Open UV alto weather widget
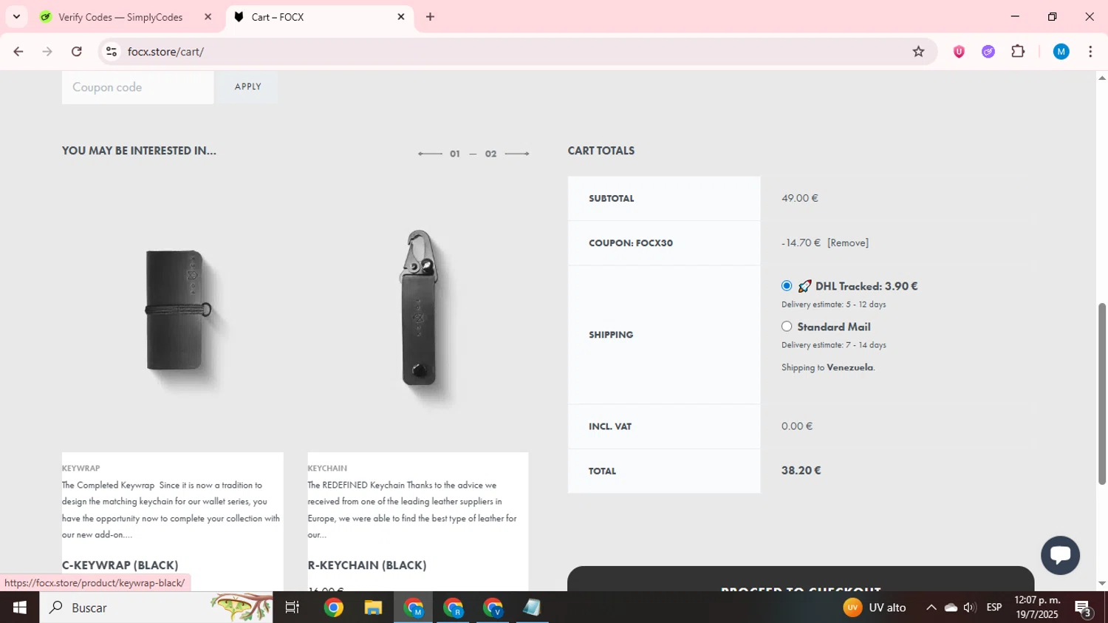The width and height of the screenshot is (1108, 623). coord(875,607)
